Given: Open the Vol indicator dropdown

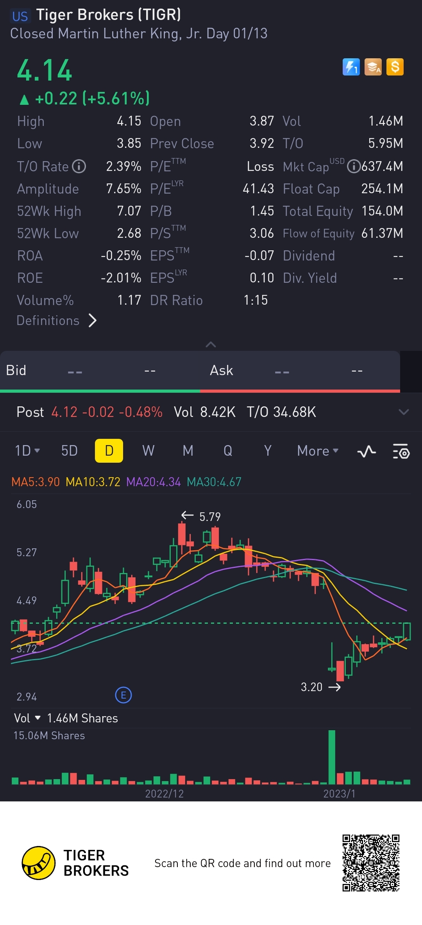Looking at the screenshot, I should 27,718.
